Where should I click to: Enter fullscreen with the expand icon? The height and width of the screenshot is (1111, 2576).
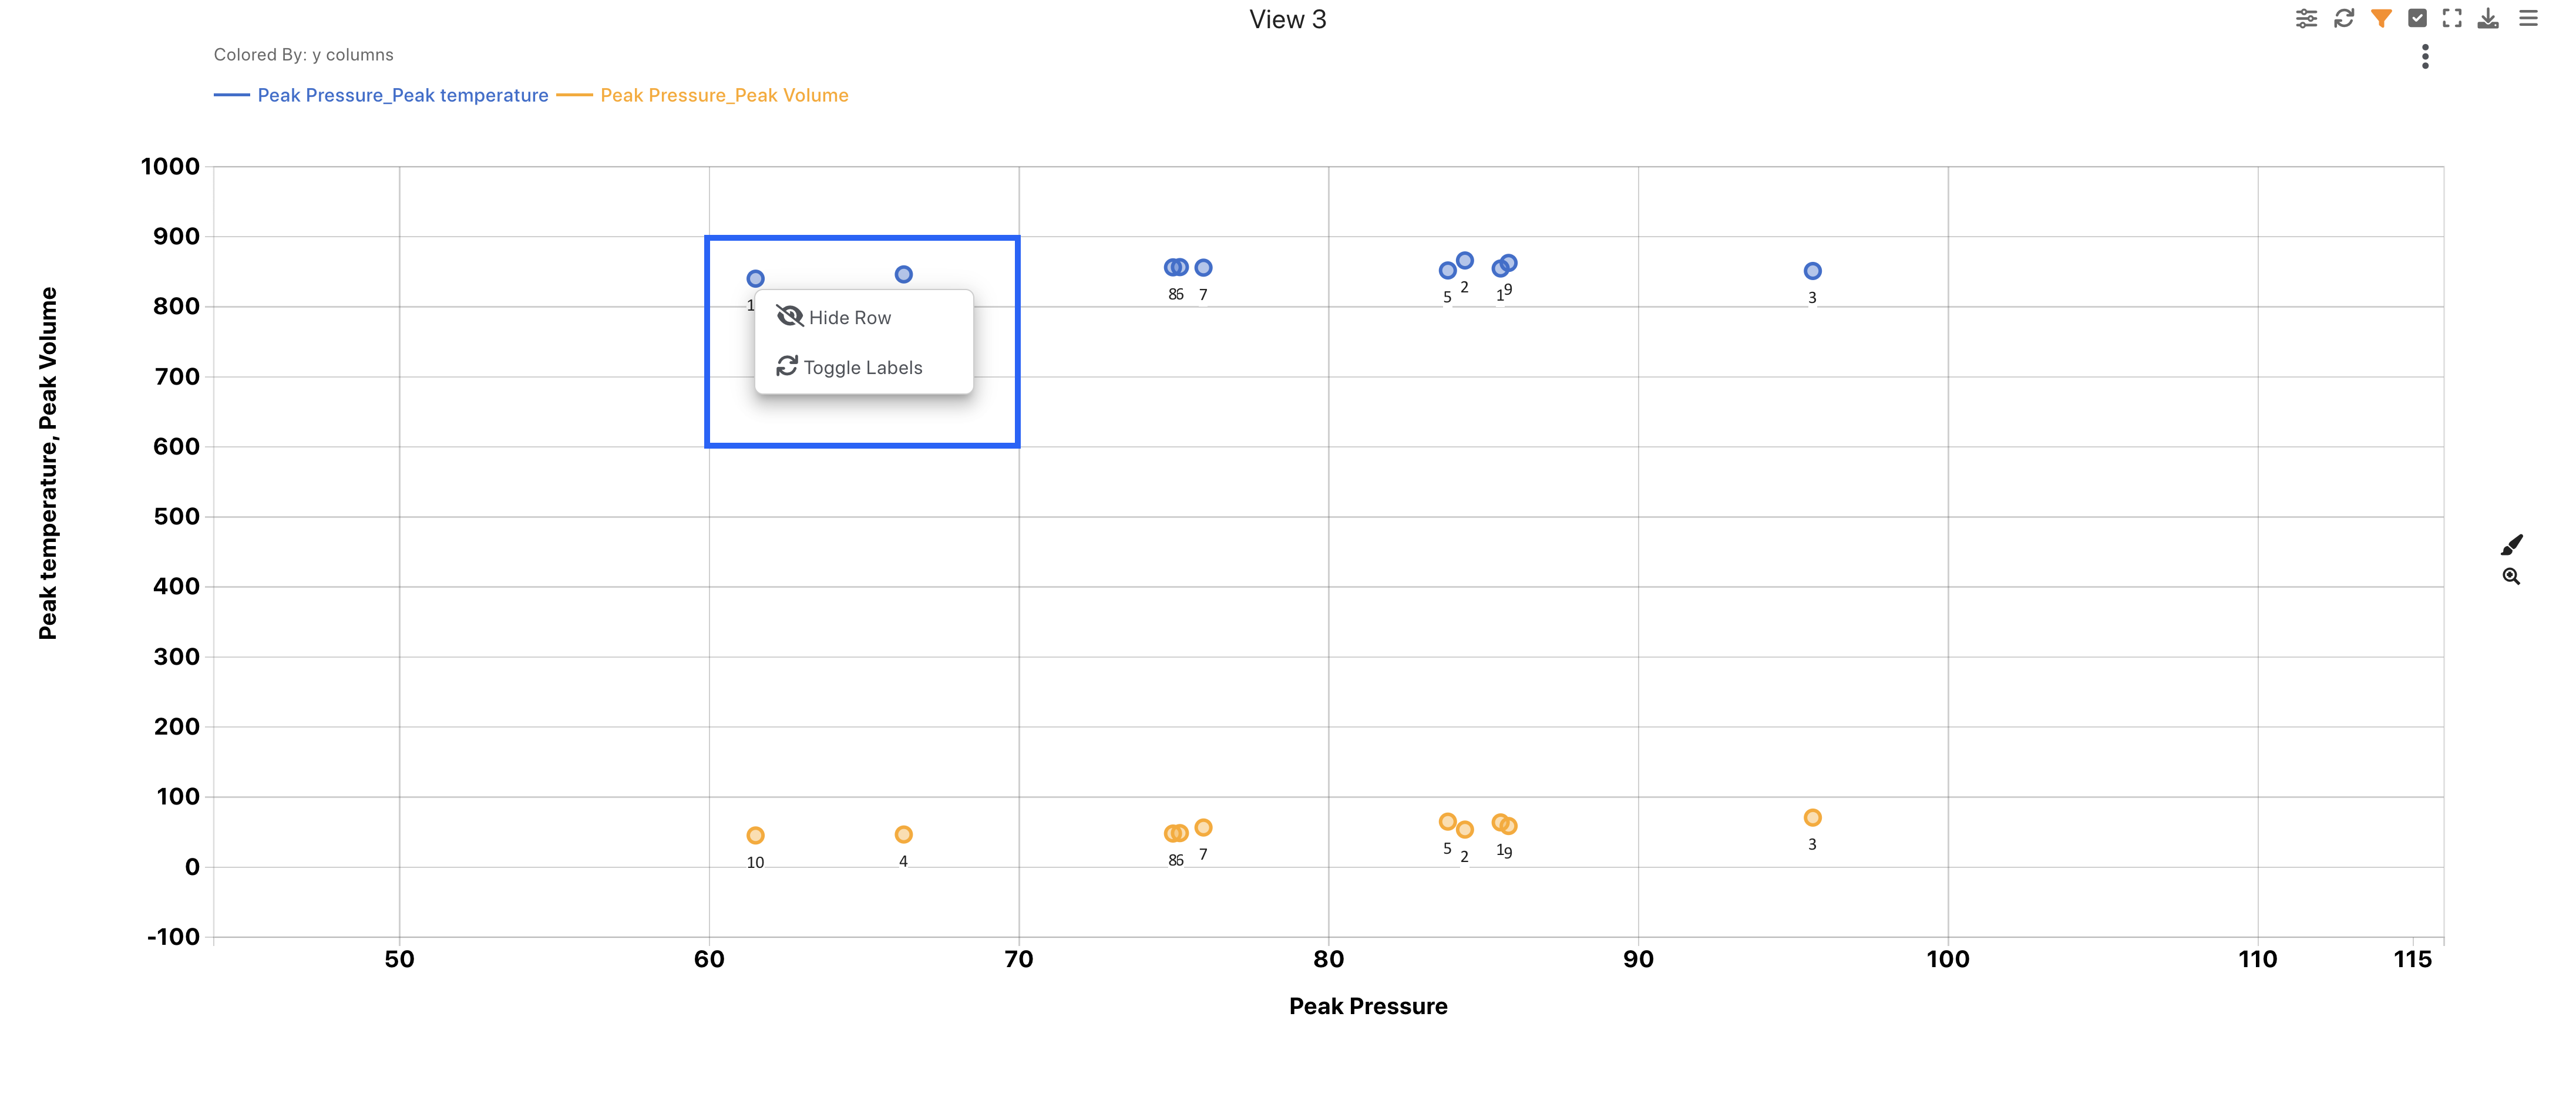2452,19
